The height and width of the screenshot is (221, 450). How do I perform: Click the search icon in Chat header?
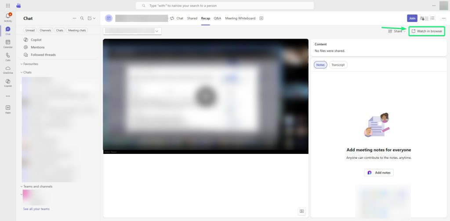coord(82,18)
